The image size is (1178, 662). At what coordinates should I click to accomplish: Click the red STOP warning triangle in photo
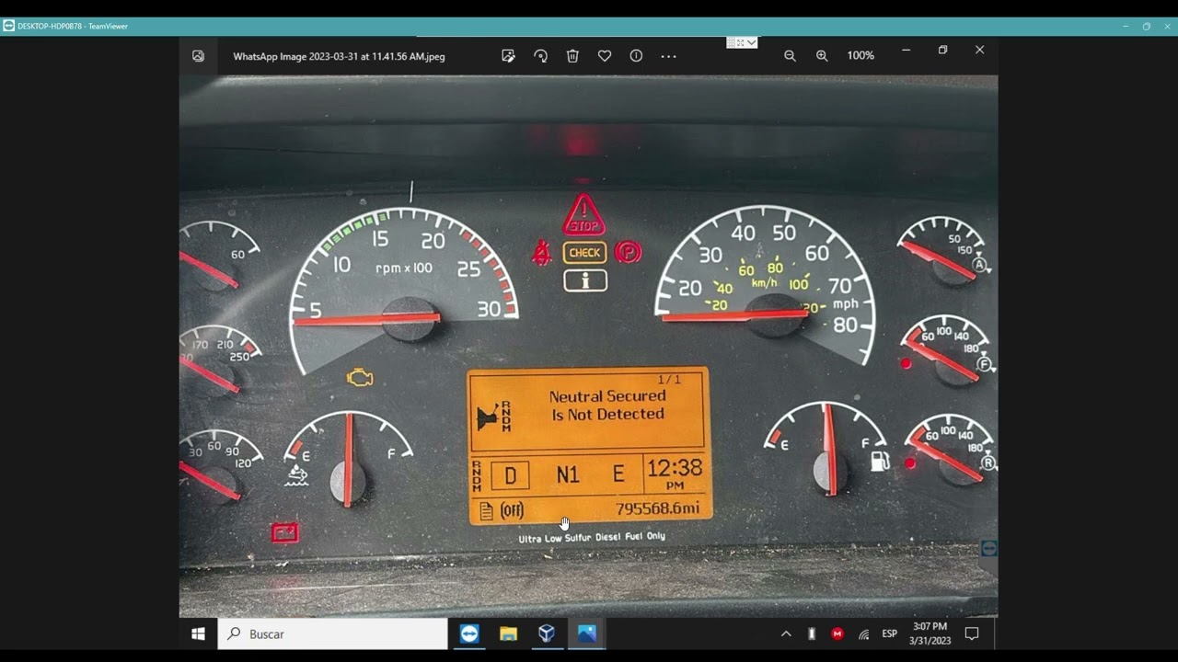(x=583, y=216)
